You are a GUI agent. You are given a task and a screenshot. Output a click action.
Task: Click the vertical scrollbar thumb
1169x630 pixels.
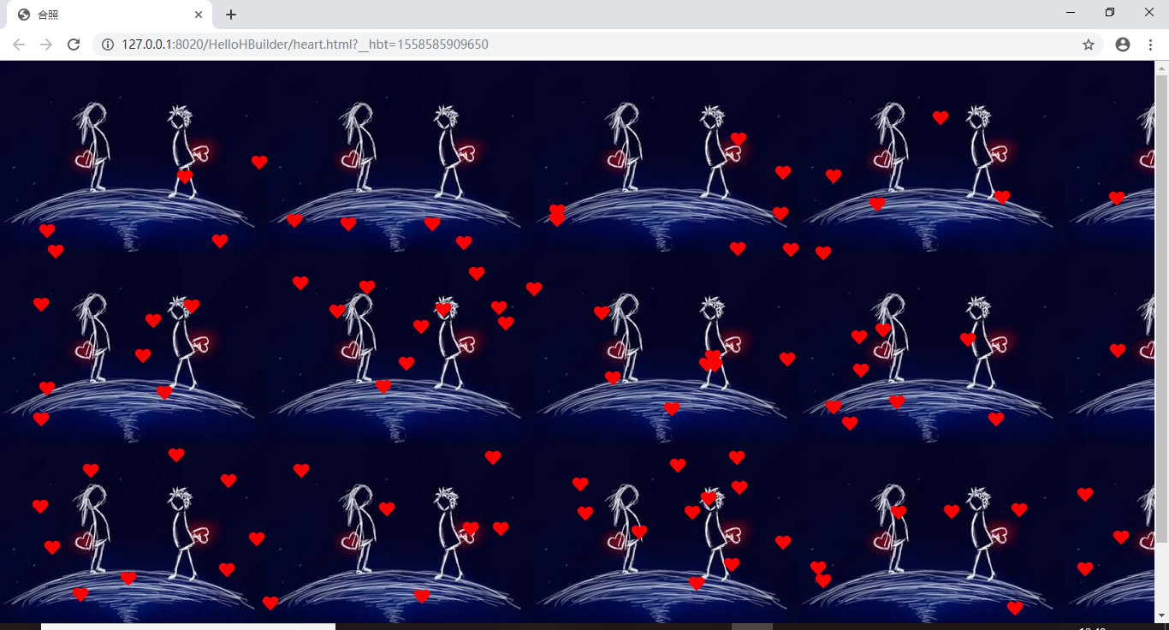[1162, 308]
